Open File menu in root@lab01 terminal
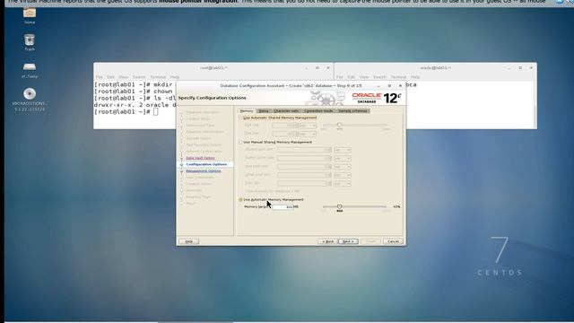The width and height of the screenshot is (574, 323). click(100, 77)
